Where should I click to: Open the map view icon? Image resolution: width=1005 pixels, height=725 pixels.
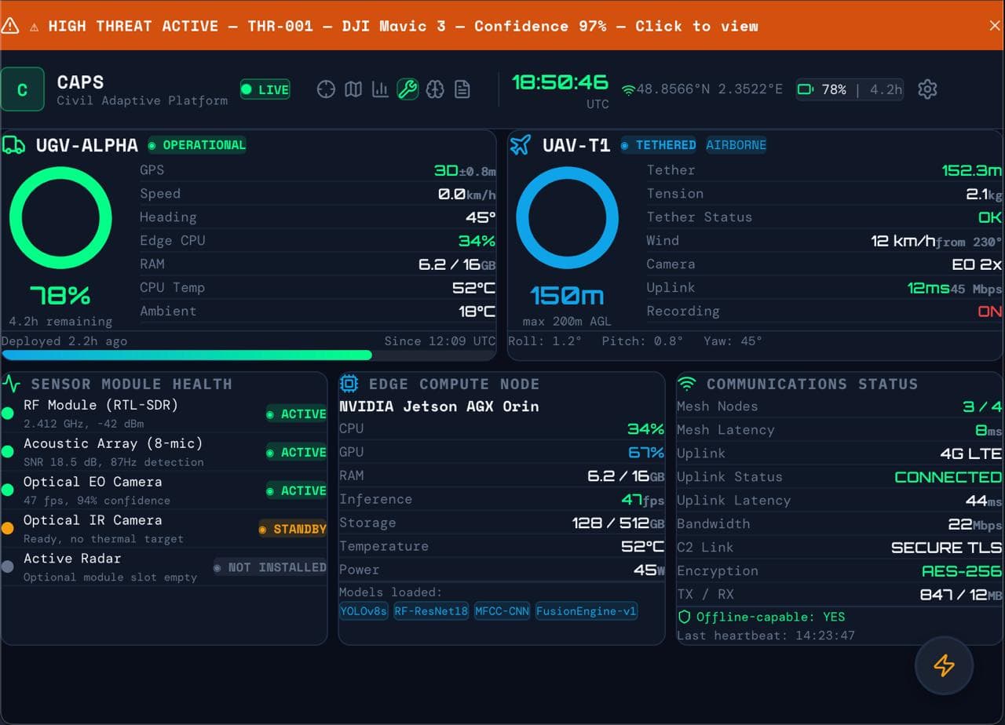[353, 89]
